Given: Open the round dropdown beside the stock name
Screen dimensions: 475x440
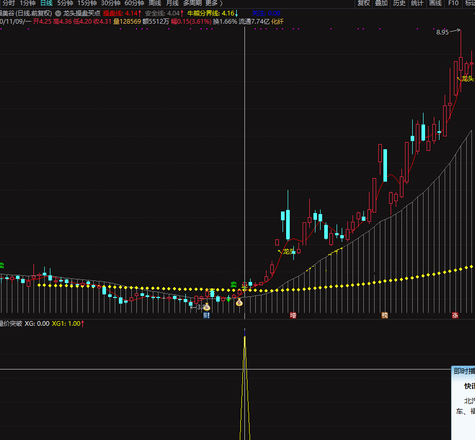Looking at the screenshot, I should pyautogui.click(x=58, y=13).
